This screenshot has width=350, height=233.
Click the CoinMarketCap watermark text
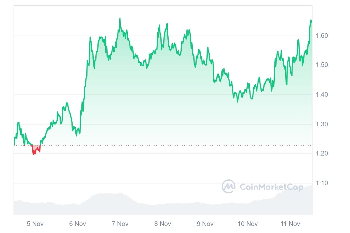pyautogui.click(x=271, y=187)
